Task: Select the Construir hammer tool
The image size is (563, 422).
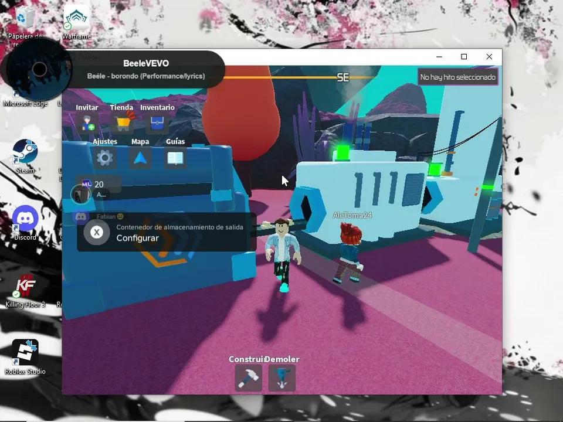Action: [249, 378]
